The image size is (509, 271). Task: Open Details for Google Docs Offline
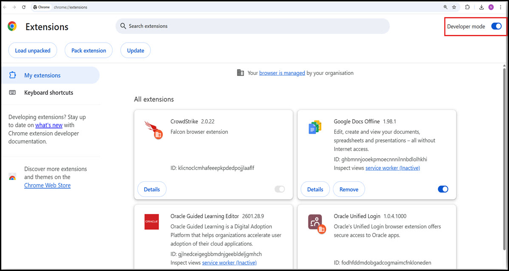click(x=315, y=189)
